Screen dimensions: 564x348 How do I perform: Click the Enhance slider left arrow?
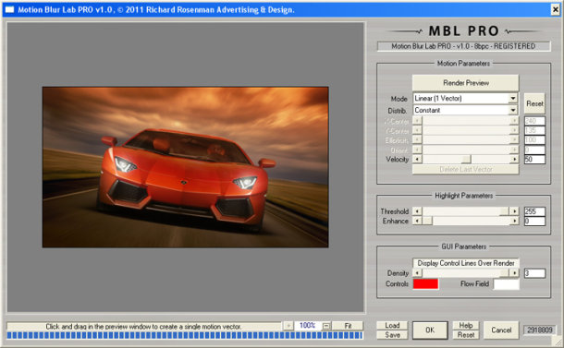click(x=417, y=221)
